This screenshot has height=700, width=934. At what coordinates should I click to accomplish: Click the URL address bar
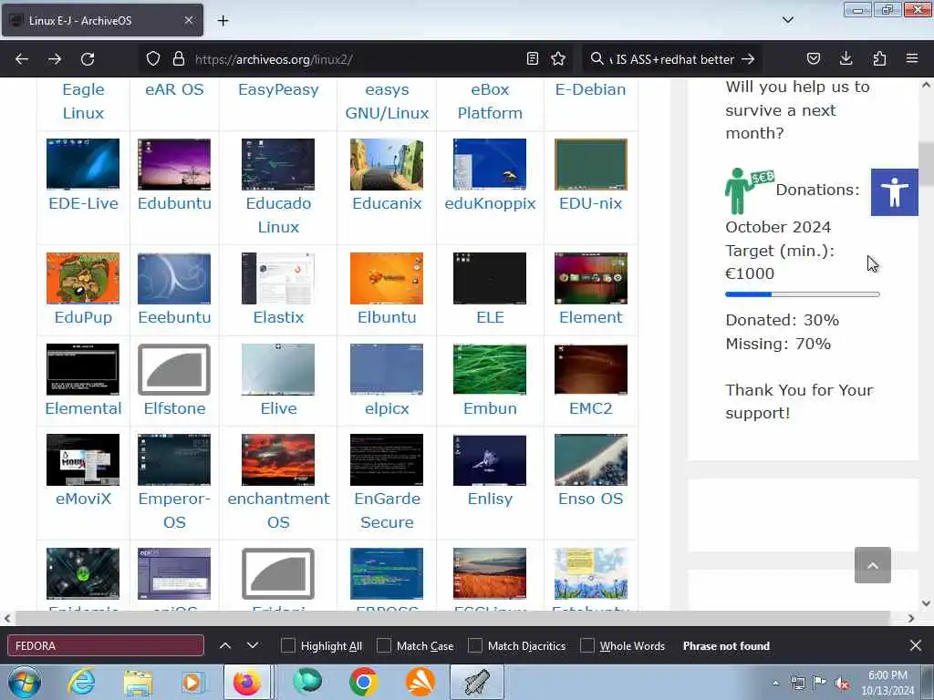356,59
